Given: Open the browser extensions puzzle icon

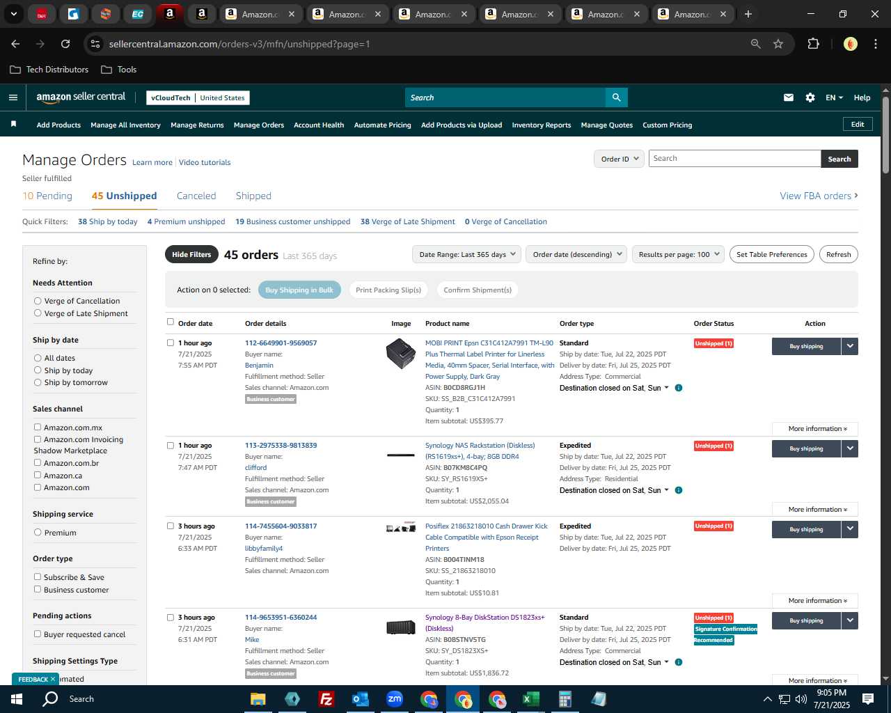Looking at the screenshot, I should (813, 44).
